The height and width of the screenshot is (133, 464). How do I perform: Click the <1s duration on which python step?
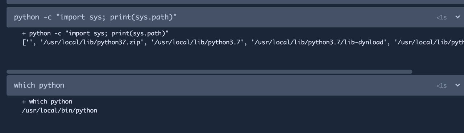(441, 85)
